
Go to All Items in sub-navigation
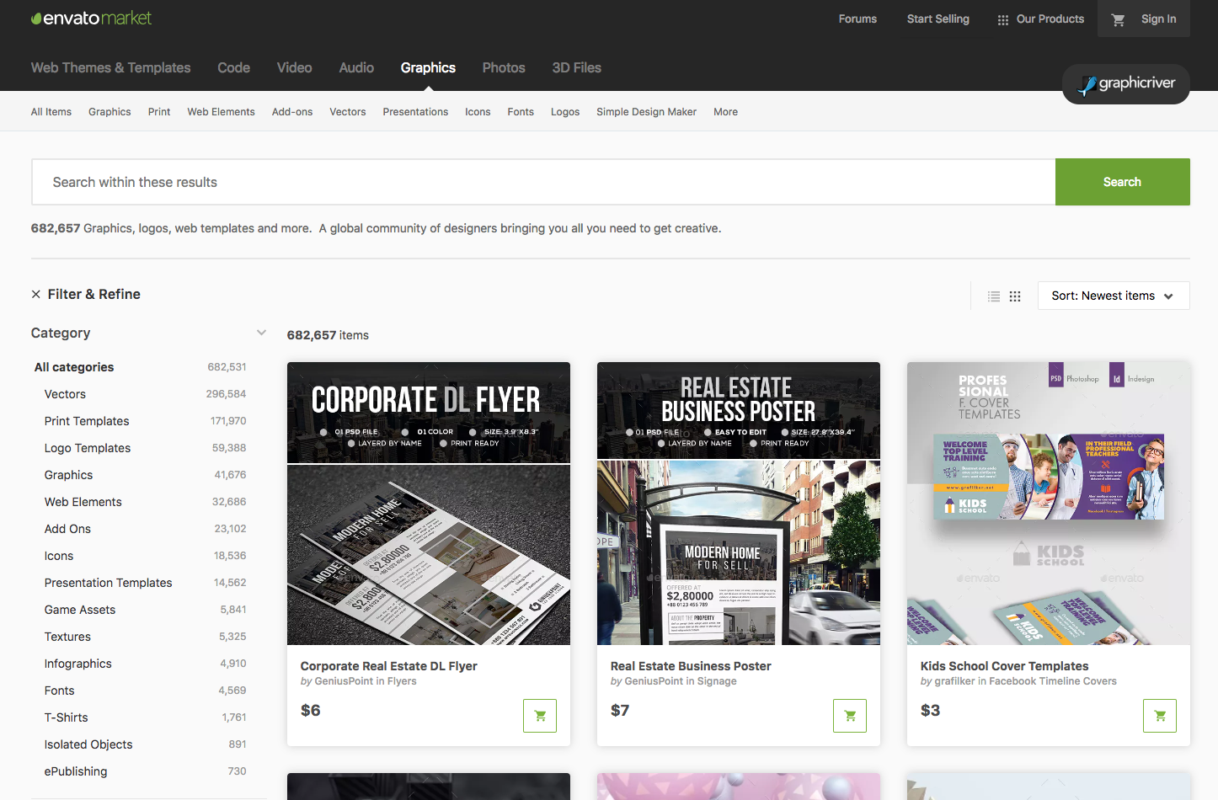coord(51,112)
